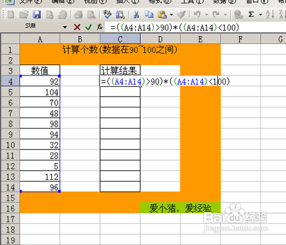The image size is (286, 245).
Task: Click empty result cell C5
Action: (x=120, y=92)
